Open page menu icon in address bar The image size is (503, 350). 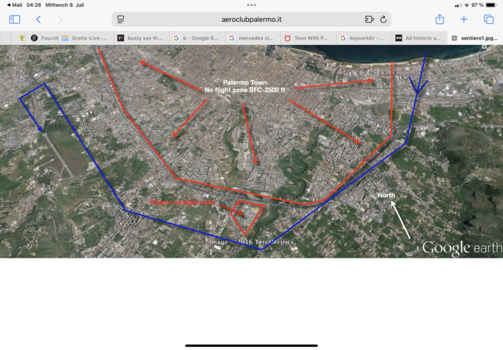tap(121, 19)
